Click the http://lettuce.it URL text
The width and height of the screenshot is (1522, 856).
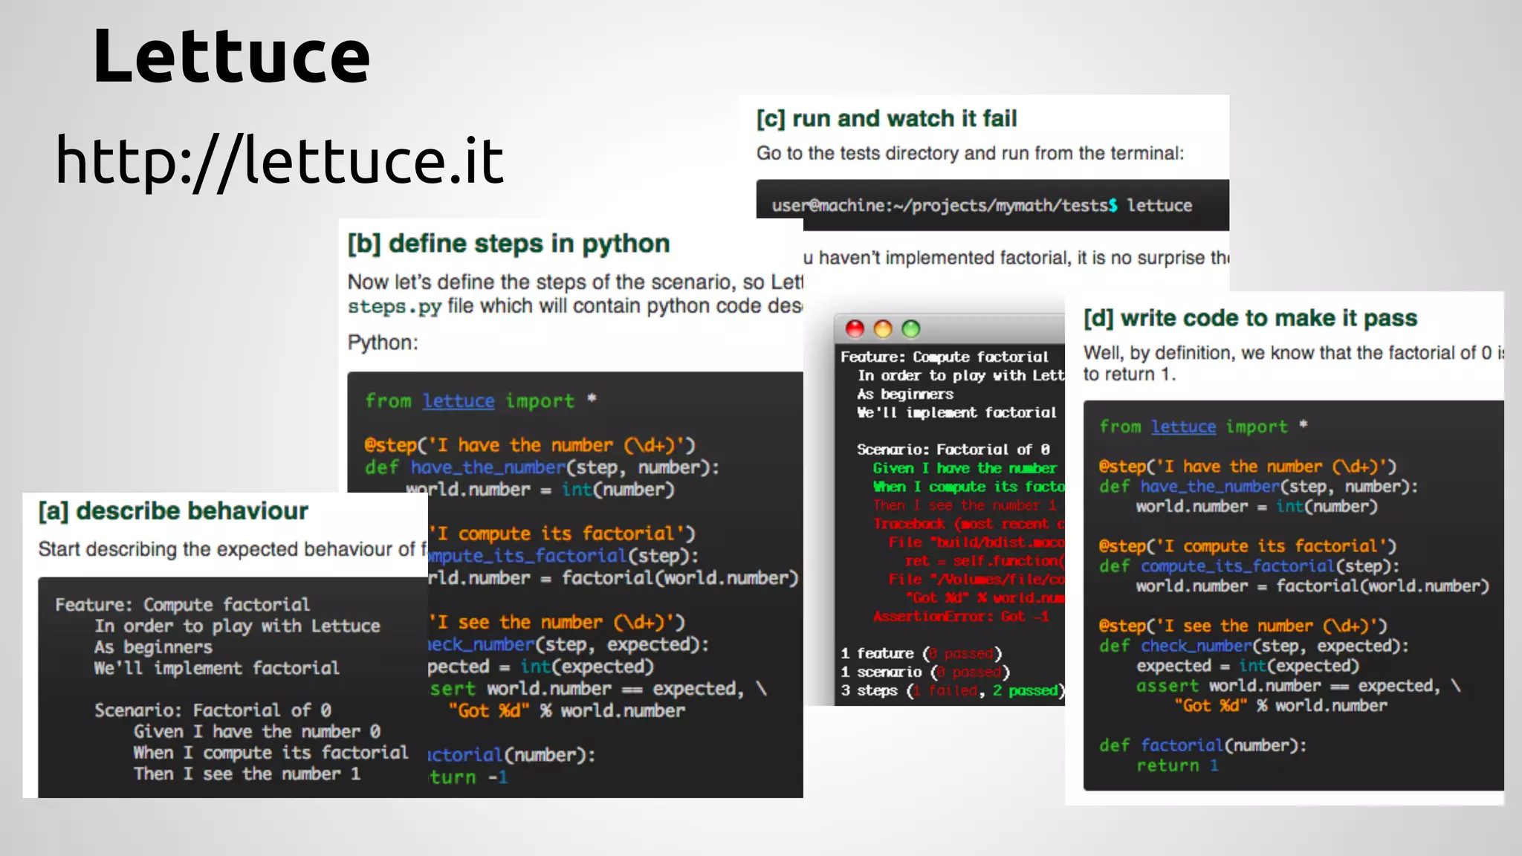pyautogui.click(x=279, y=160)
